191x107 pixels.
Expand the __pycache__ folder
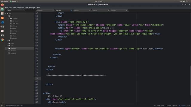[x=9, y=18]
